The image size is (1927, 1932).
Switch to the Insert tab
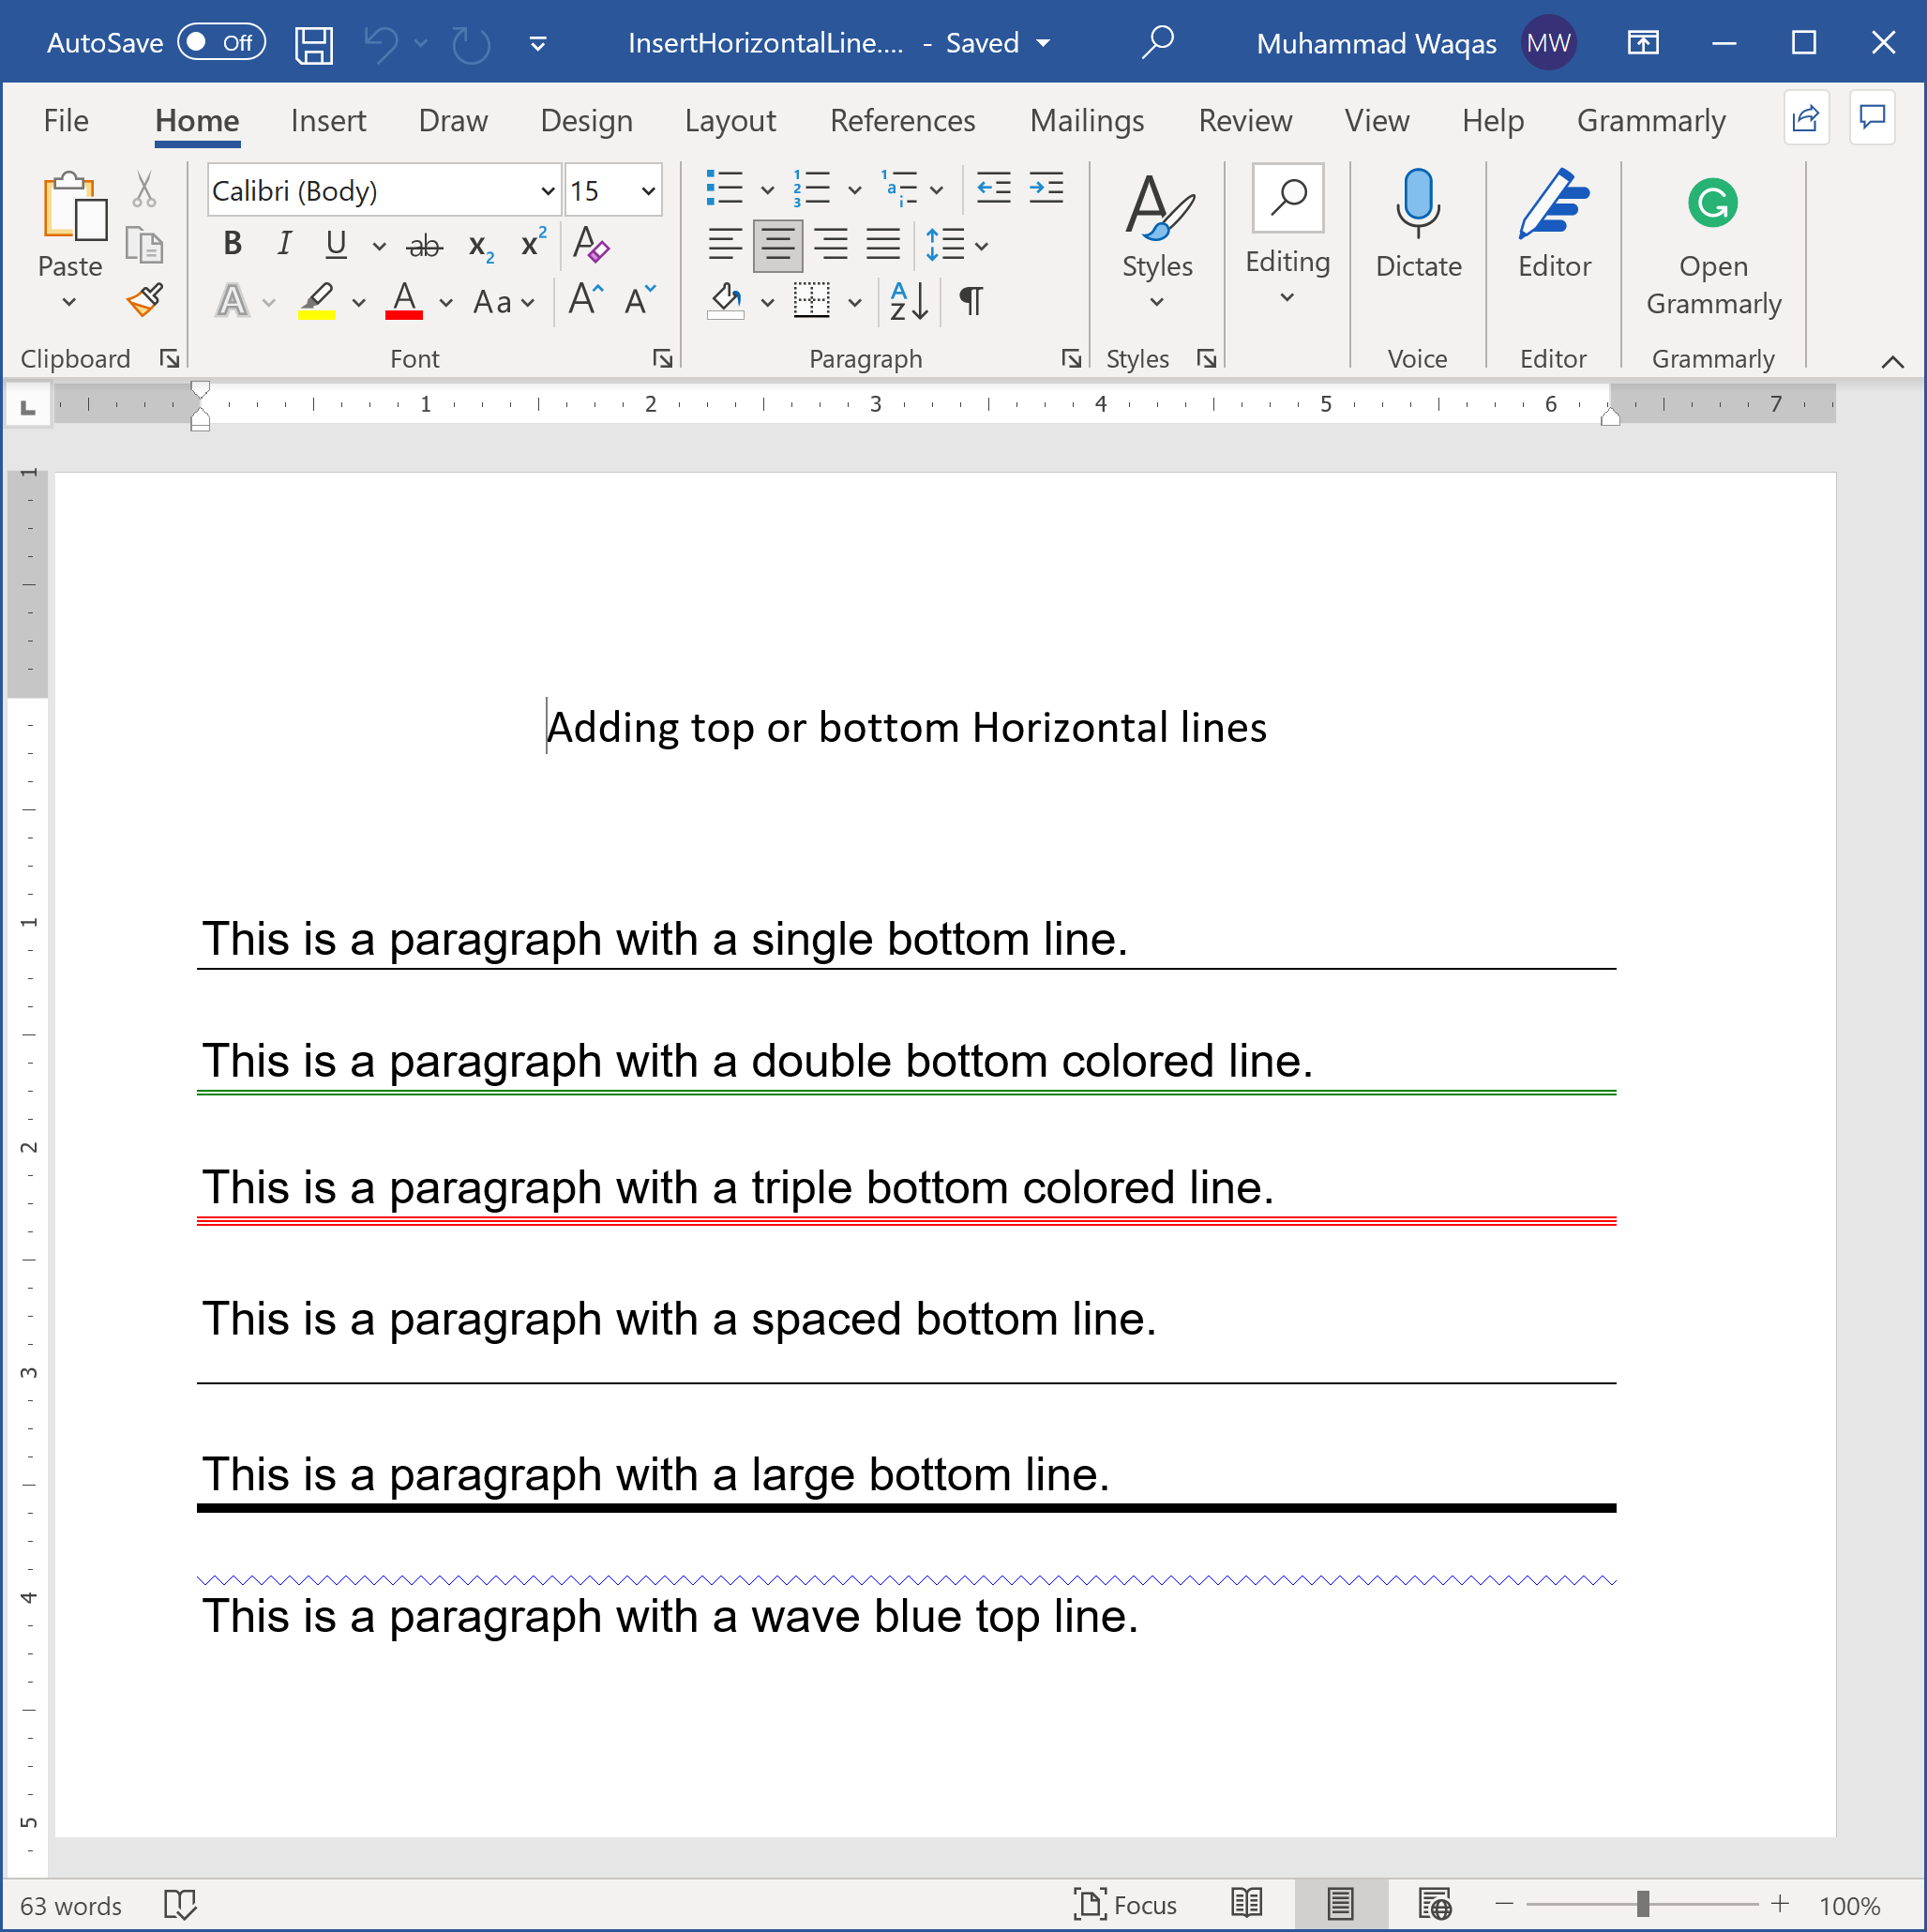328,121
